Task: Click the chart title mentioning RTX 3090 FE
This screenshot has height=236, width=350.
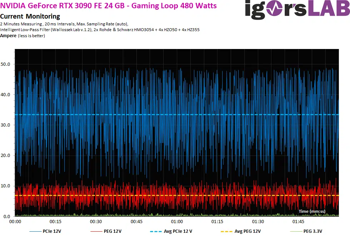Action: [x=108, y=5]
